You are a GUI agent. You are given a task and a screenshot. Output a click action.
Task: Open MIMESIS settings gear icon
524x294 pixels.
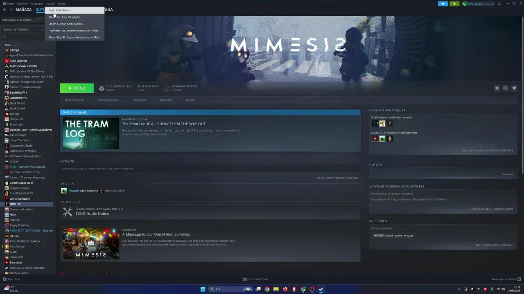497,88
